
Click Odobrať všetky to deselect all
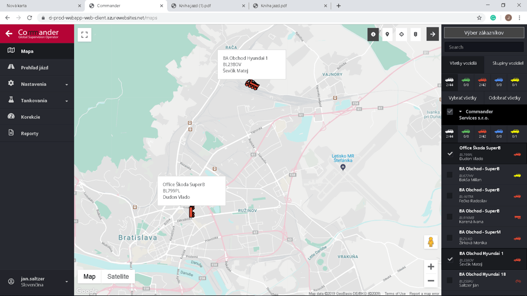point(505,98)
